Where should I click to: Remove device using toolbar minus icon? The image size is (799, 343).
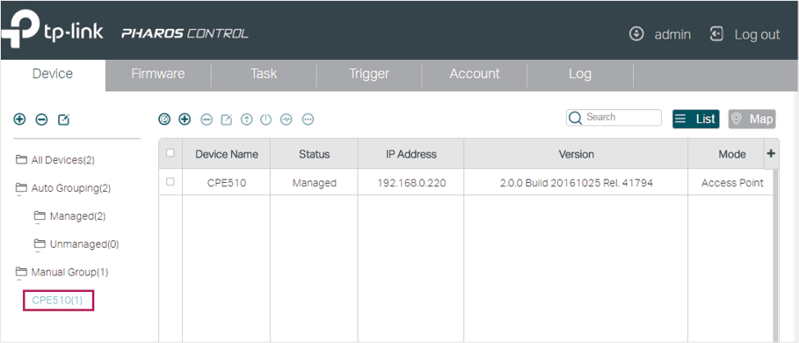coord(207,120)
